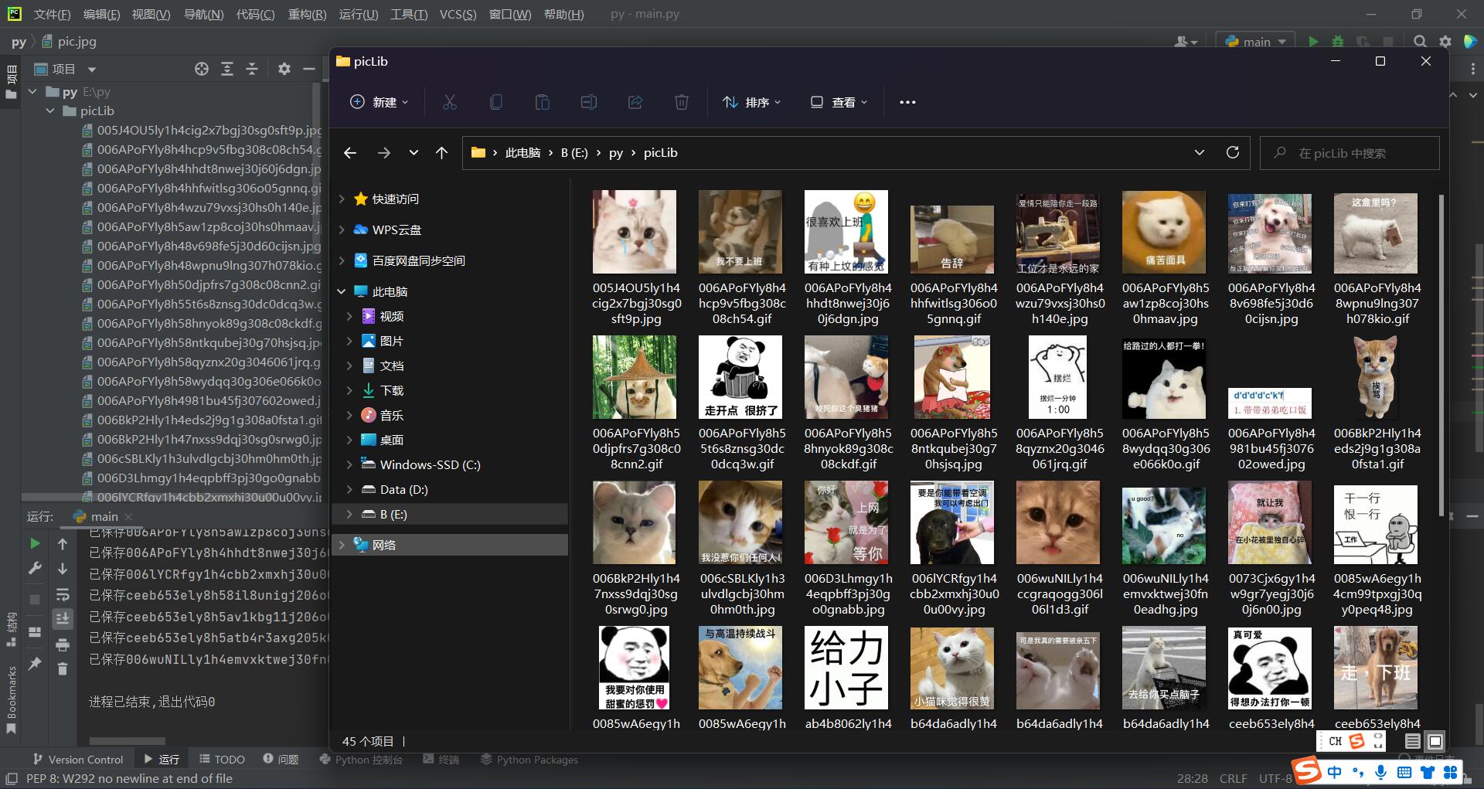Go back in Explorer navigation
Screen dimensions: 1484x789
350,153
